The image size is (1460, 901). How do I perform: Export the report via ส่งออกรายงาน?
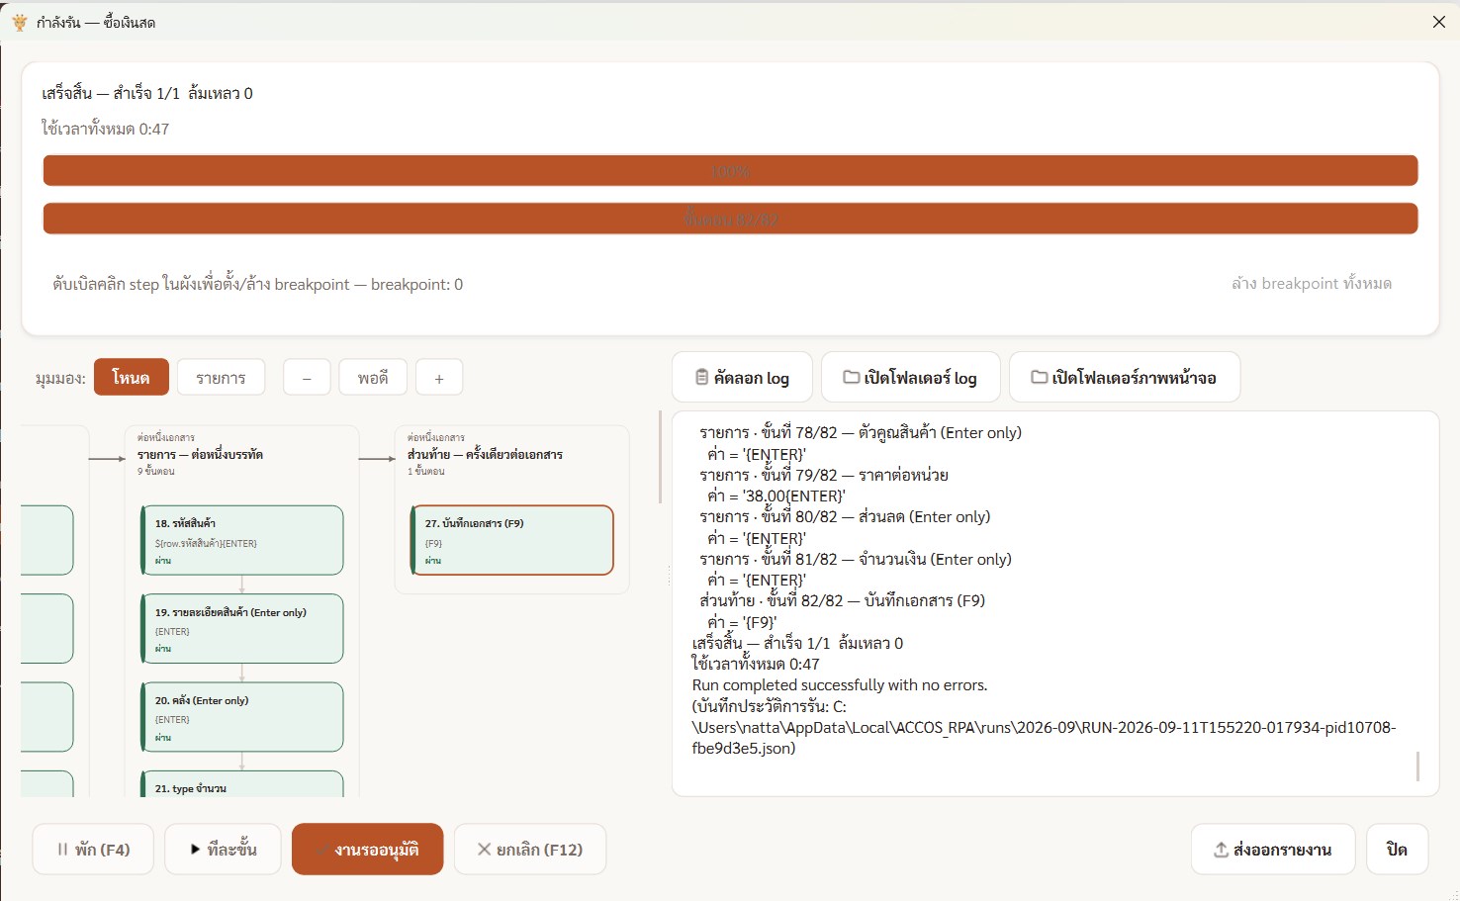(x=1273, y=849)
